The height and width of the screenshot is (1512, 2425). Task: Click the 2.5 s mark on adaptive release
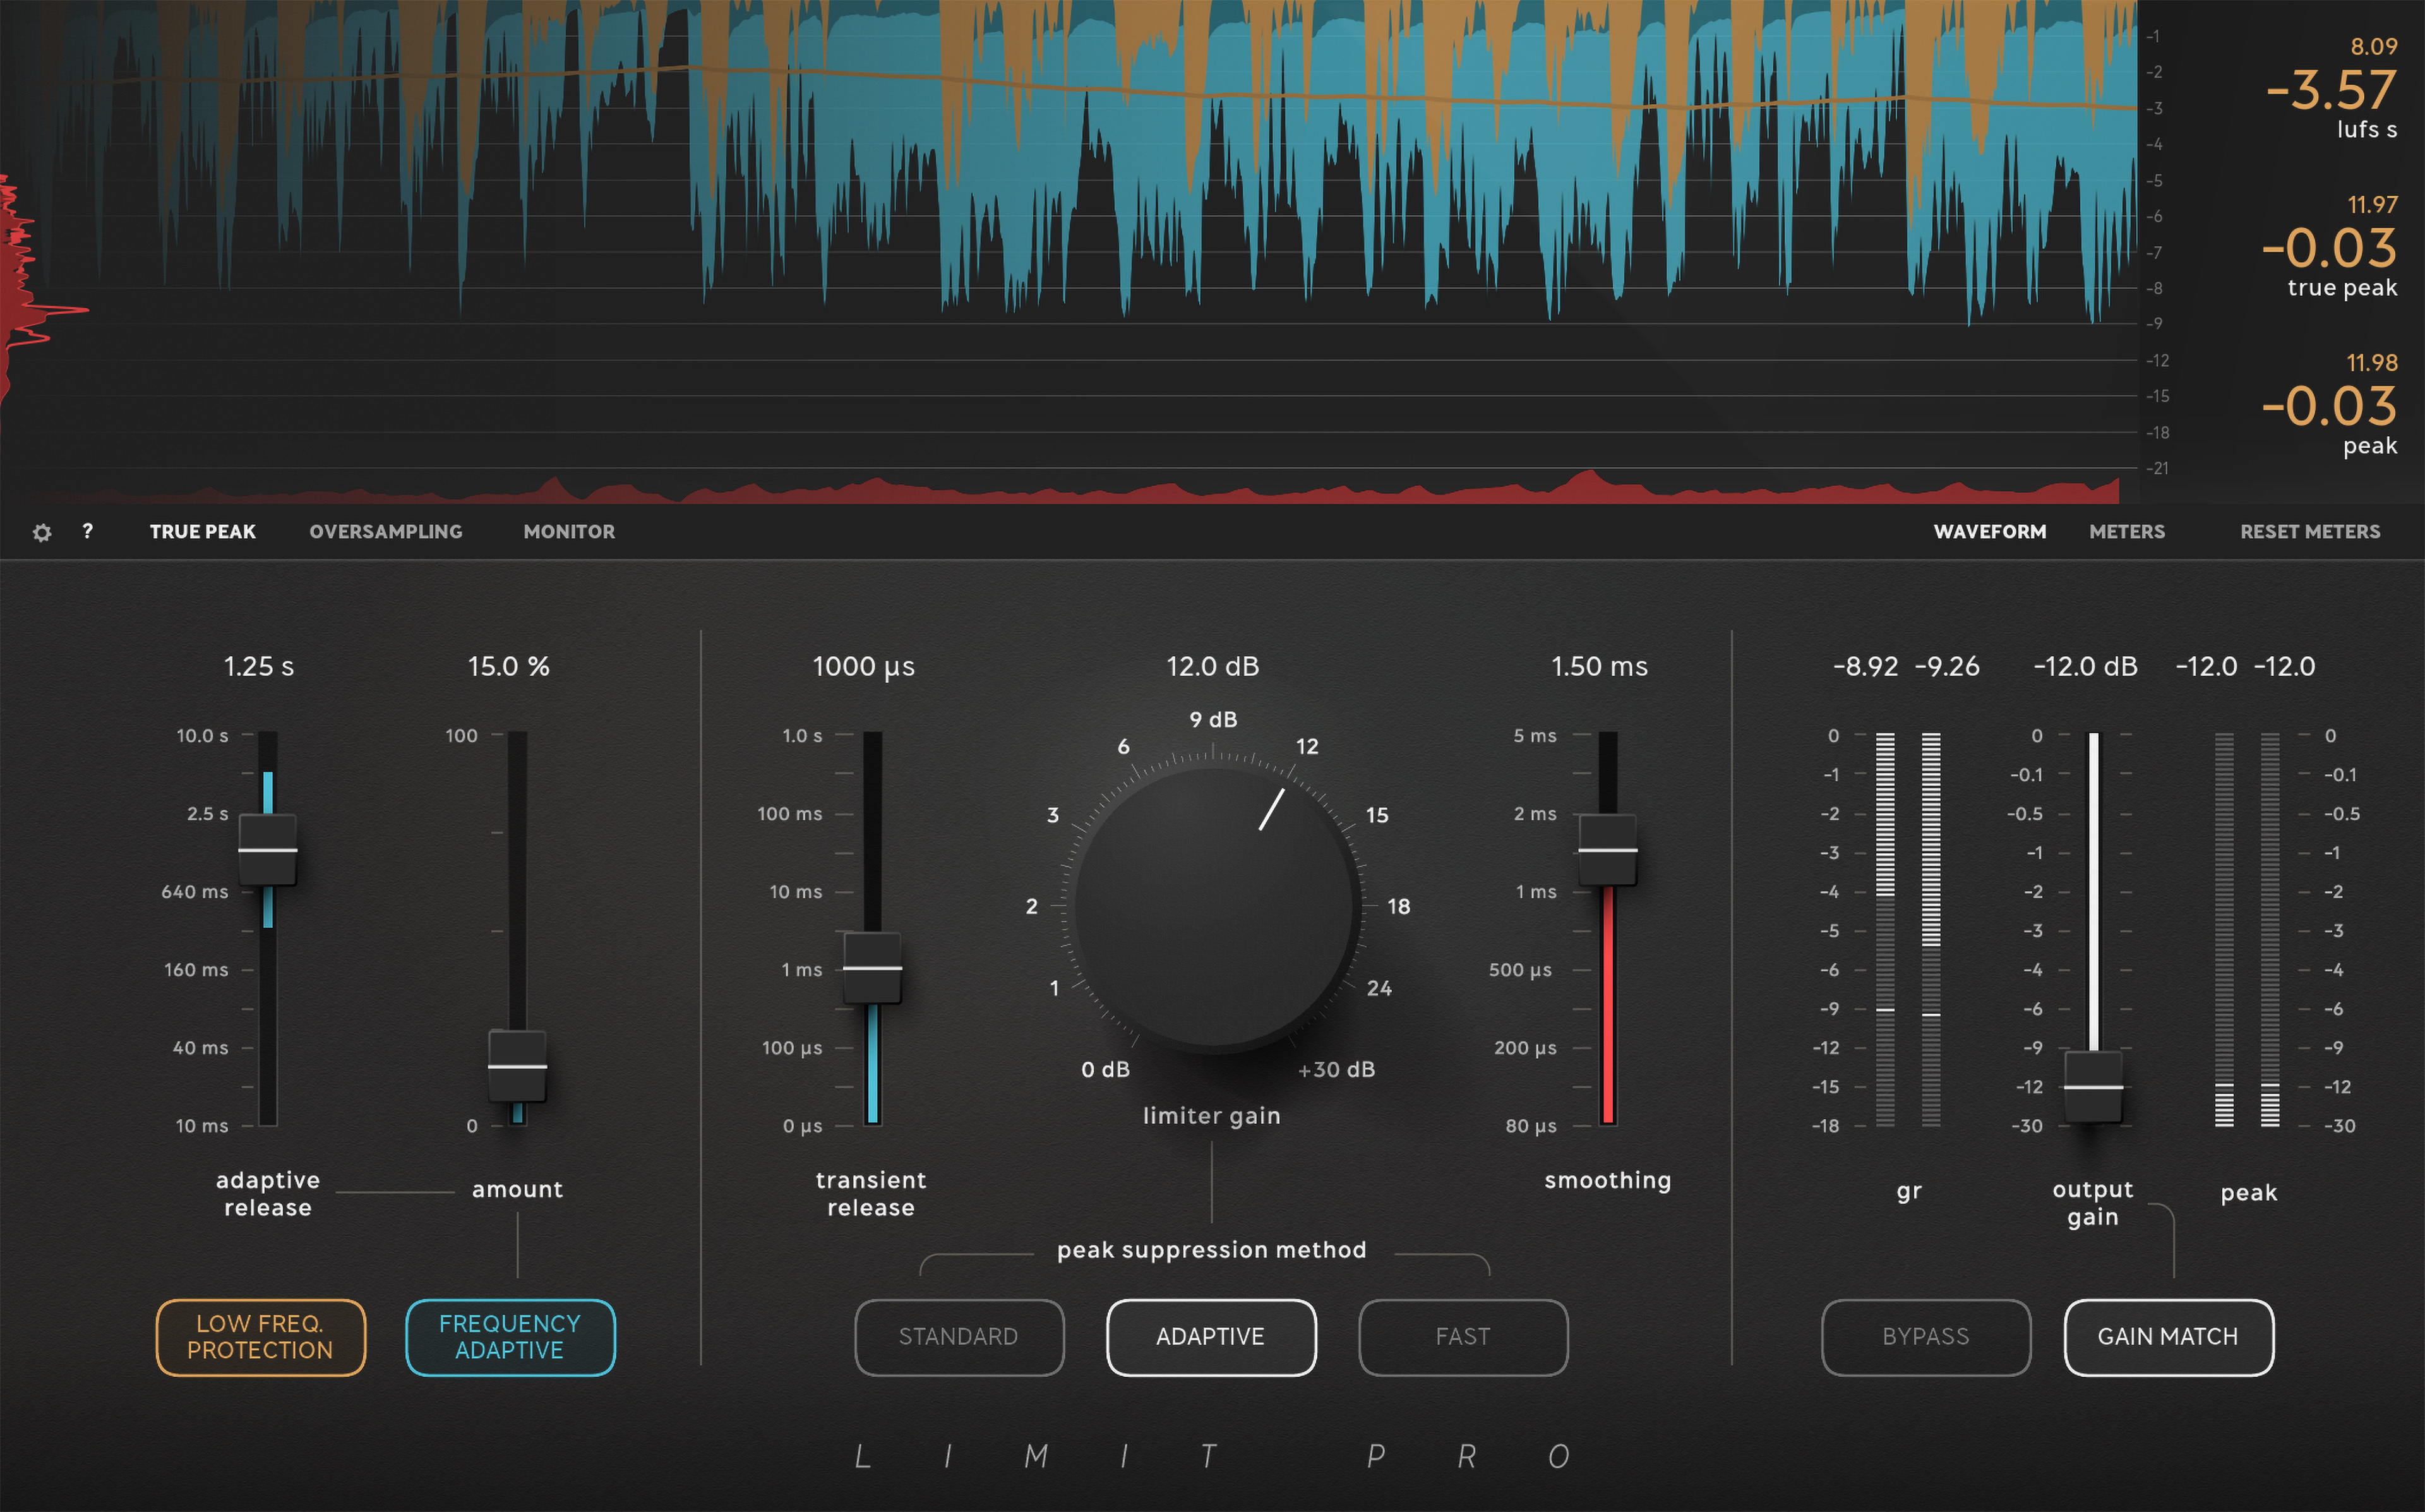point(208,814)
